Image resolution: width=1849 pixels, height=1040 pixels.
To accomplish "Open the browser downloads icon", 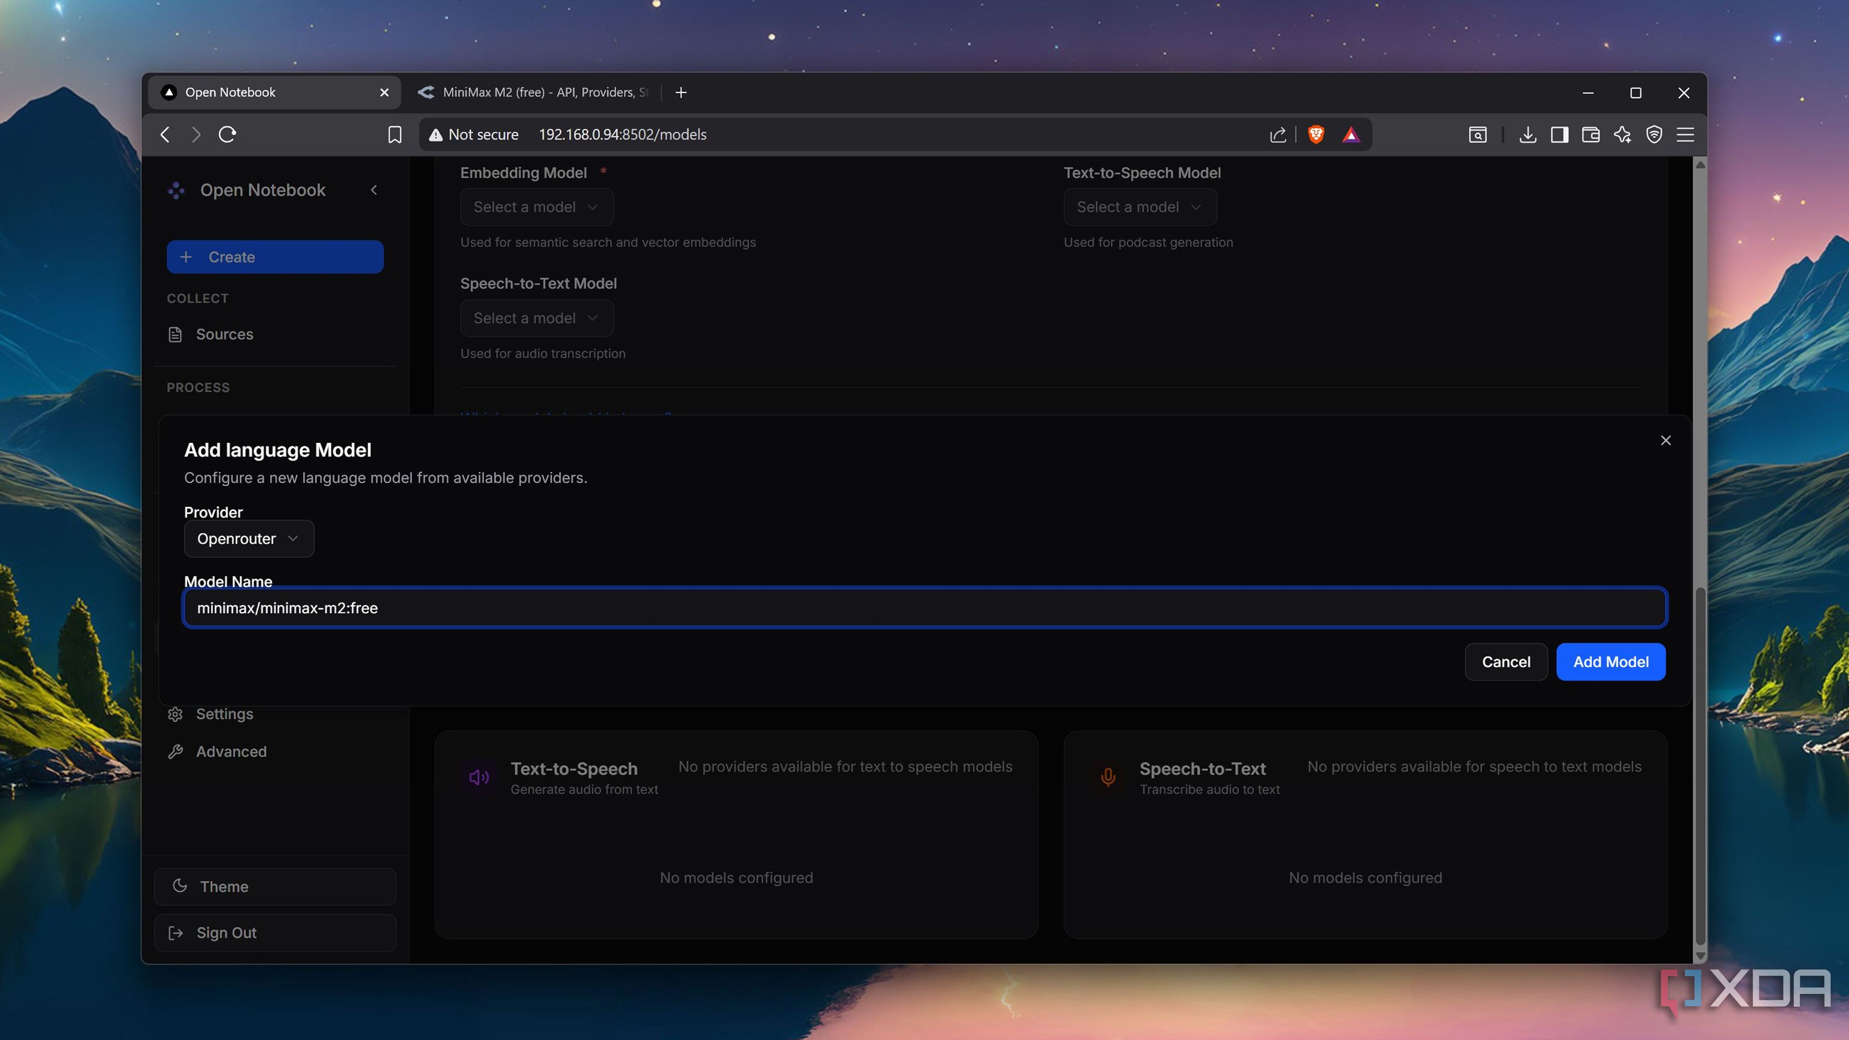I will point(1527,134).
